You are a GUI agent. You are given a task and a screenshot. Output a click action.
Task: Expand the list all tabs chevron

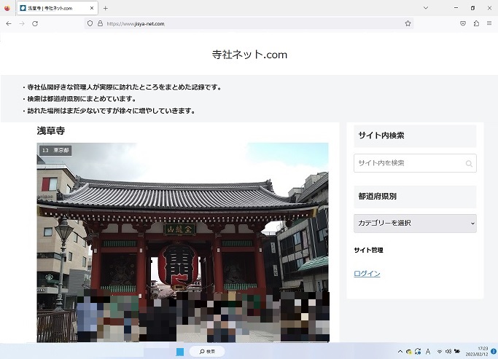pyautogui.click(x=426, y=8)
